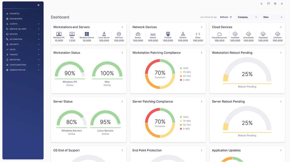Expand the Administration sidebar chevron
The image size is (290, 162).
(x=39, y=70)
